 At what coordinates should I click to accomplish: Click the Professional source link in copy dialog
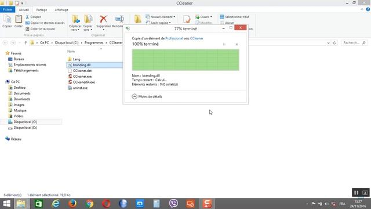pos(174,38)
